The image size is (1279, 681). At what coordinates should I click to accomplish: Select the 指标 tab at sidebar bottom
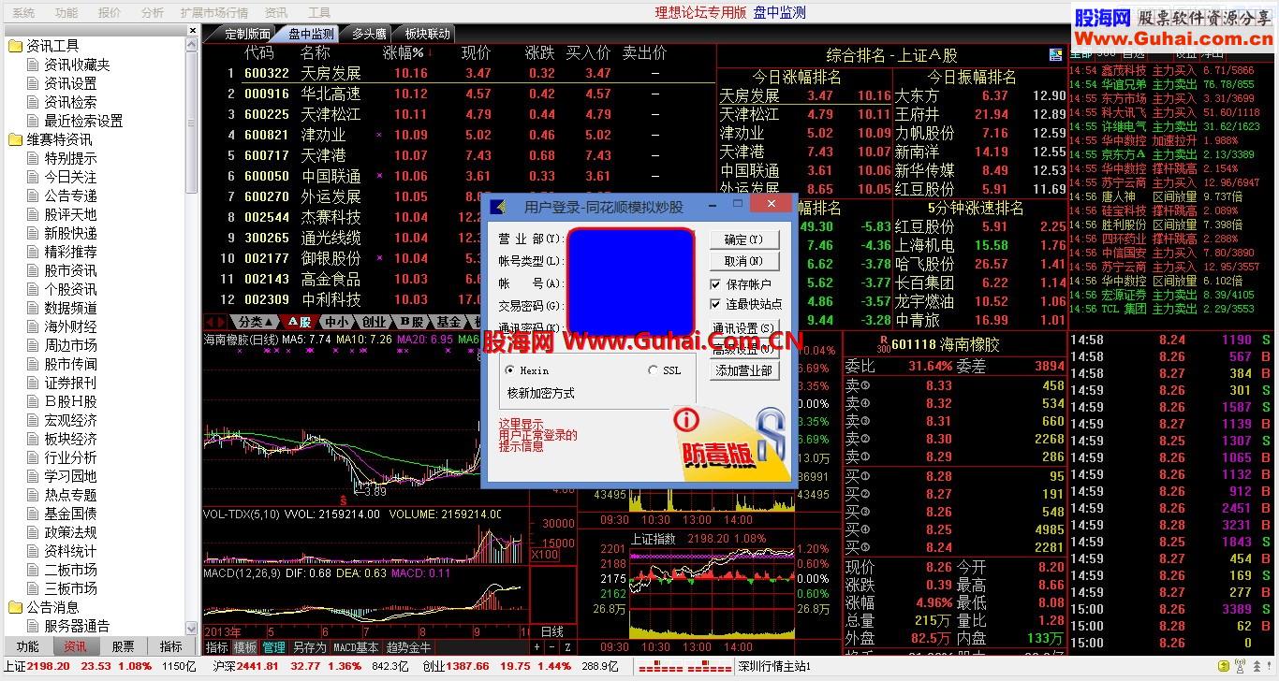170,646
